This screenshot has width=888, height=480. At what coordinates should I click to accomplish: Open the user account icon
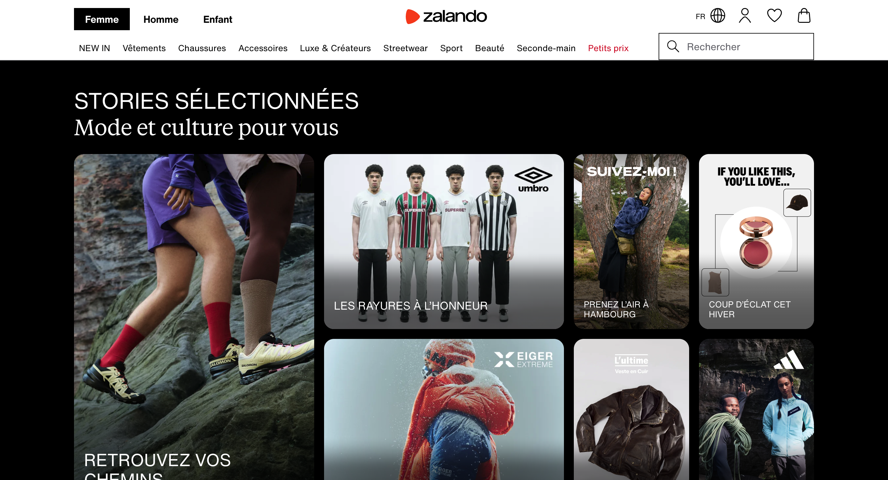coord(745,16)
